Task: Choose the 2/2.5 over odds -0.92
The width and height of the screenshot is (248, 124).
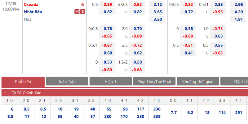Action: [x=137, y=4]
